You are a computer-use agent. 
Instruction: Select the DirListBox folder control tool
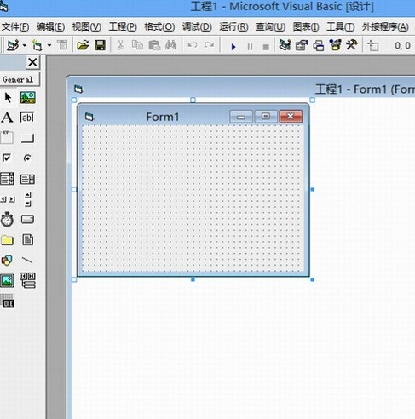tap(7, 240)
